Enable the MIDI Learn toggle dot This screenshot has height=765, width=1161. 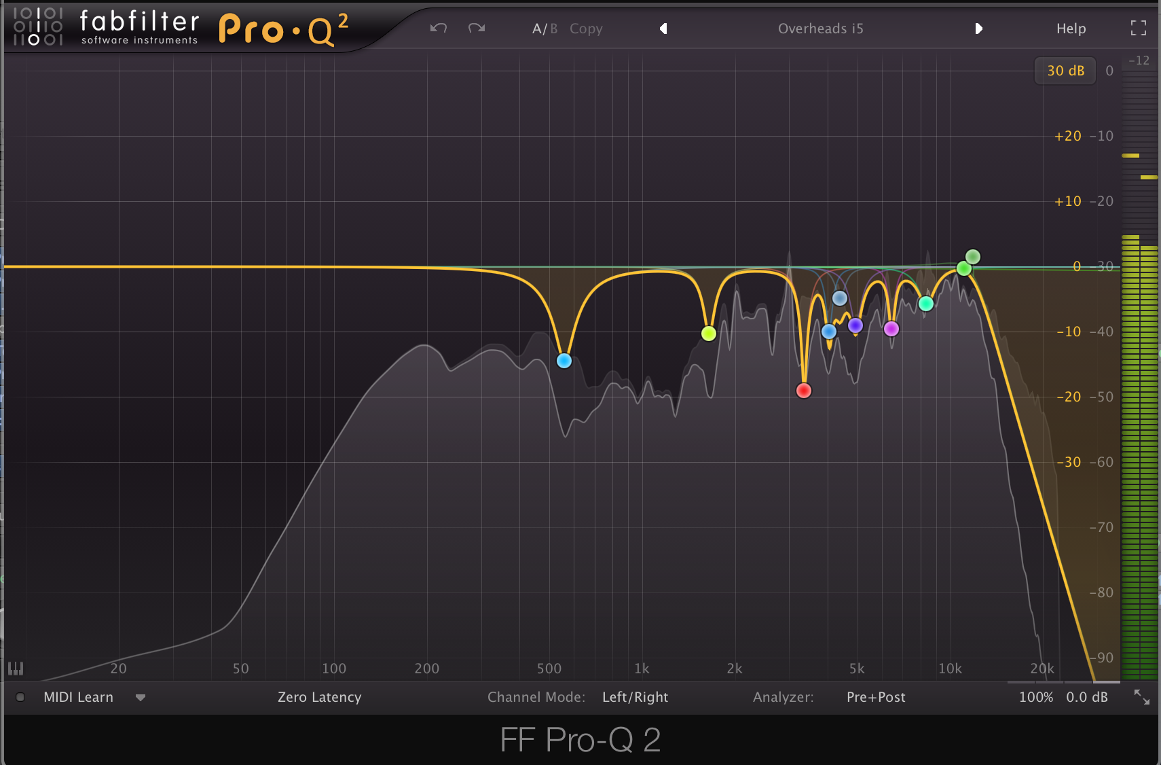tap(20, 697)
